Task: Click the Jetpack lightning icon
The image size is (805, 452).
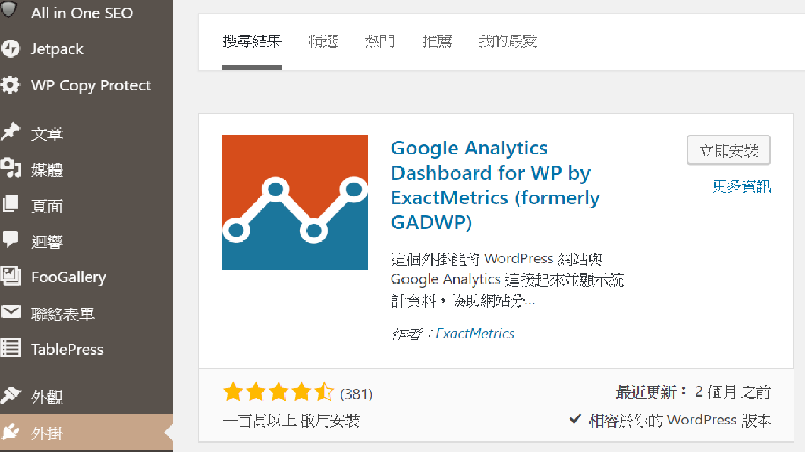Action: click(x=10, y=49)
